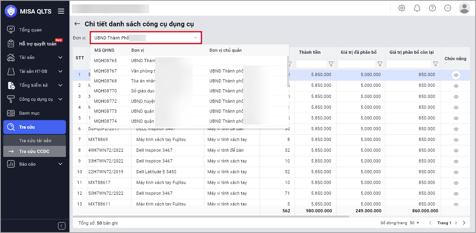This screenshot has width=476, height=233.
Task: Click dropdown list vertical scrollbar
Action: pos(288,72)
